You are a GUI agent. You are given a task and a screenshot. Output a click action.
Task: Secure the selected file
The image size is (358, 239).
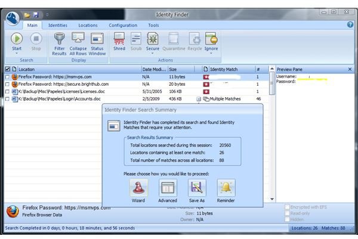click(x=153, y=42)
